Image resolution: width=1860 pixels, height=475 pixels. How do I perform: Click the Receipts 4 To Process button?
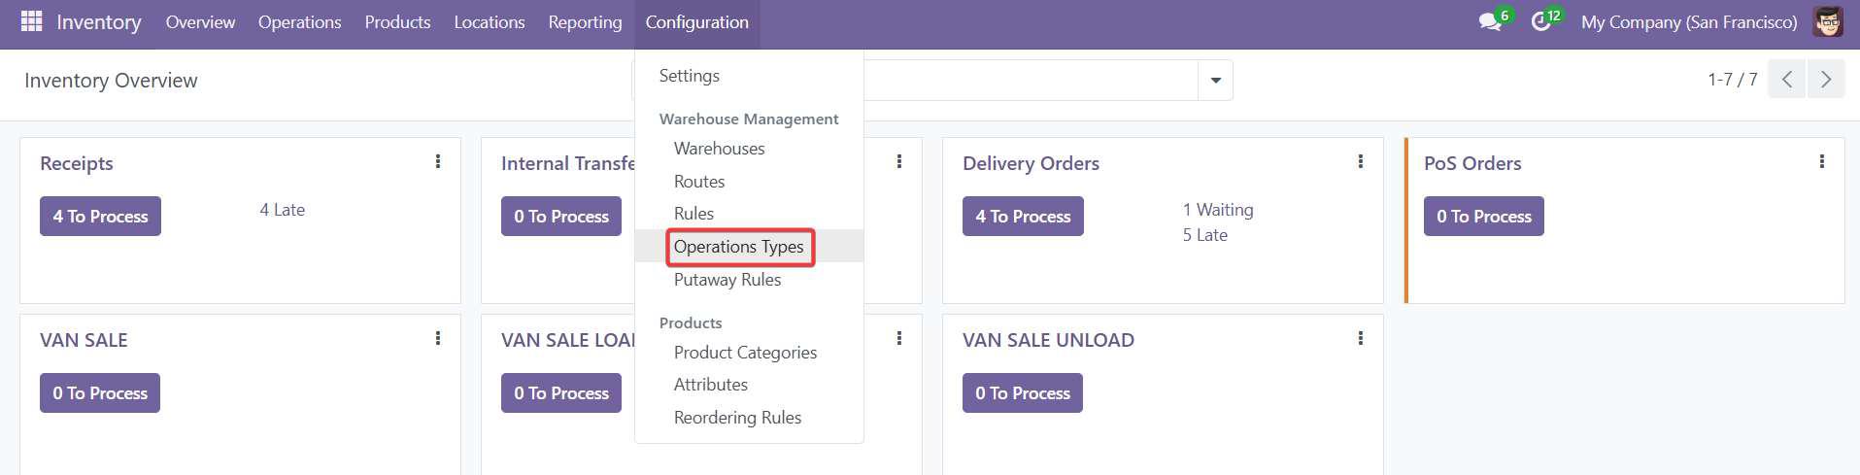pyautogui.click(x=100, y=217)
